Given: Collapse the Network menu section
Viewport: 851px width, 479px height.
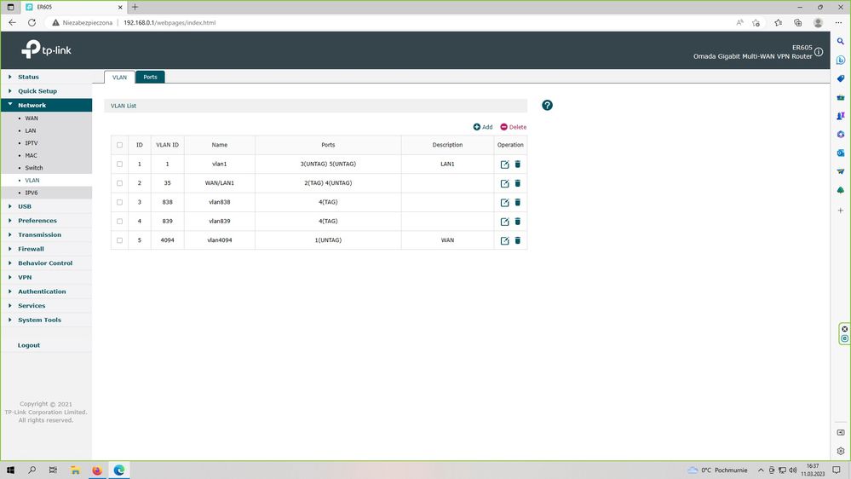Looking at the screenshot, I should coord(32,106).
